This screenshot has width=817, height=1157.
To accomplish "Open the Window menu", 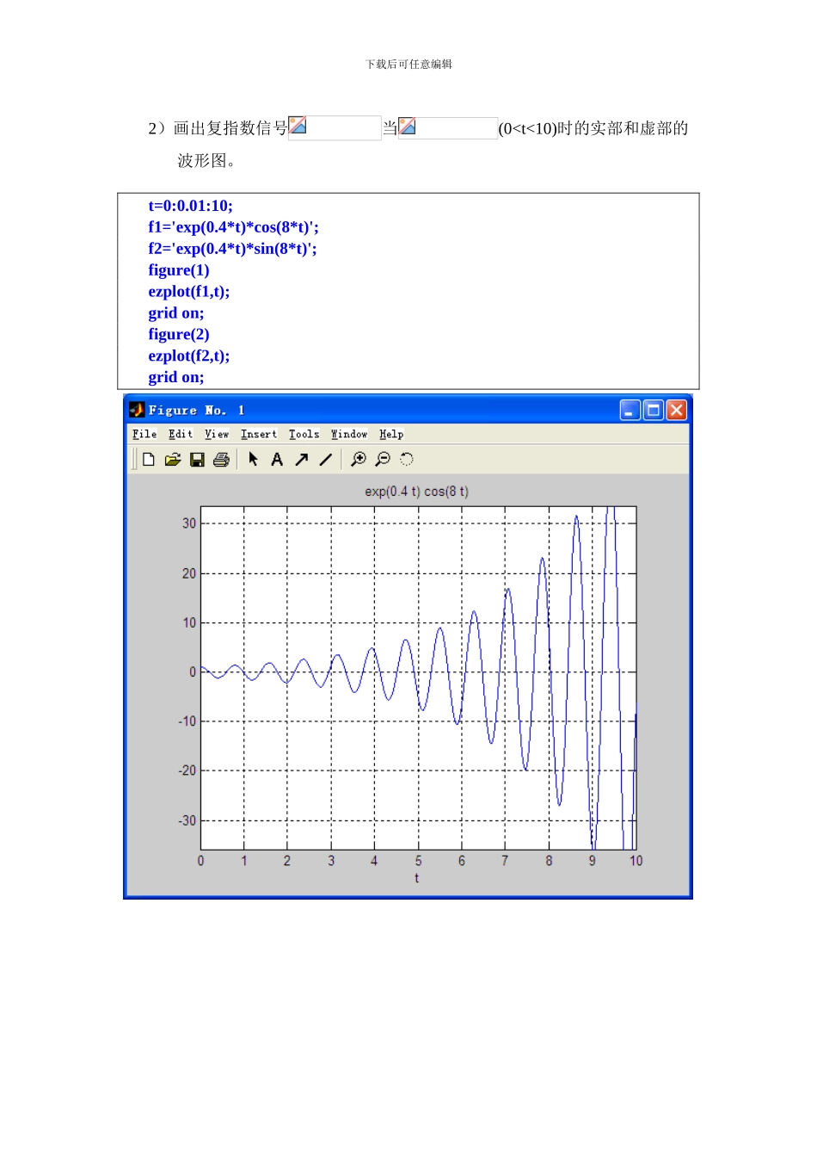I will point(349,434).
